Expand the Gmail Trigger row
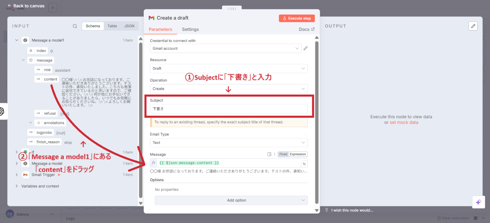490x223 pixels. point(17,174)
